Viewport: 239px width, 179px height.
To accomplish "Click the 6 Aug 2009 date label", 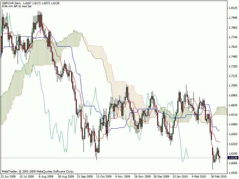I will pyautogui.click(x=46, y=176).
